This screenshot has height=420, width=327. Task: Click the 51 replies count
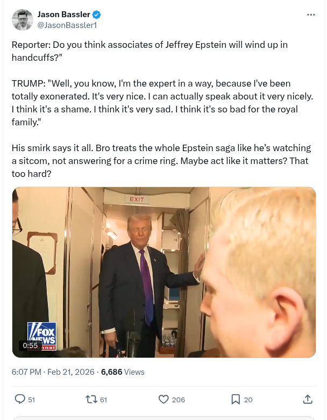point(32,400)
